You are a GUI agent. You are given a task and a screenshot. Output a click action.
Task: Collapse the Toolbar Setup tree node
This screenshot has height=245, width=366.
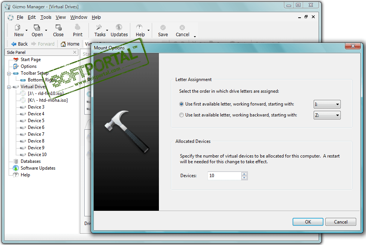click(9, 73)
